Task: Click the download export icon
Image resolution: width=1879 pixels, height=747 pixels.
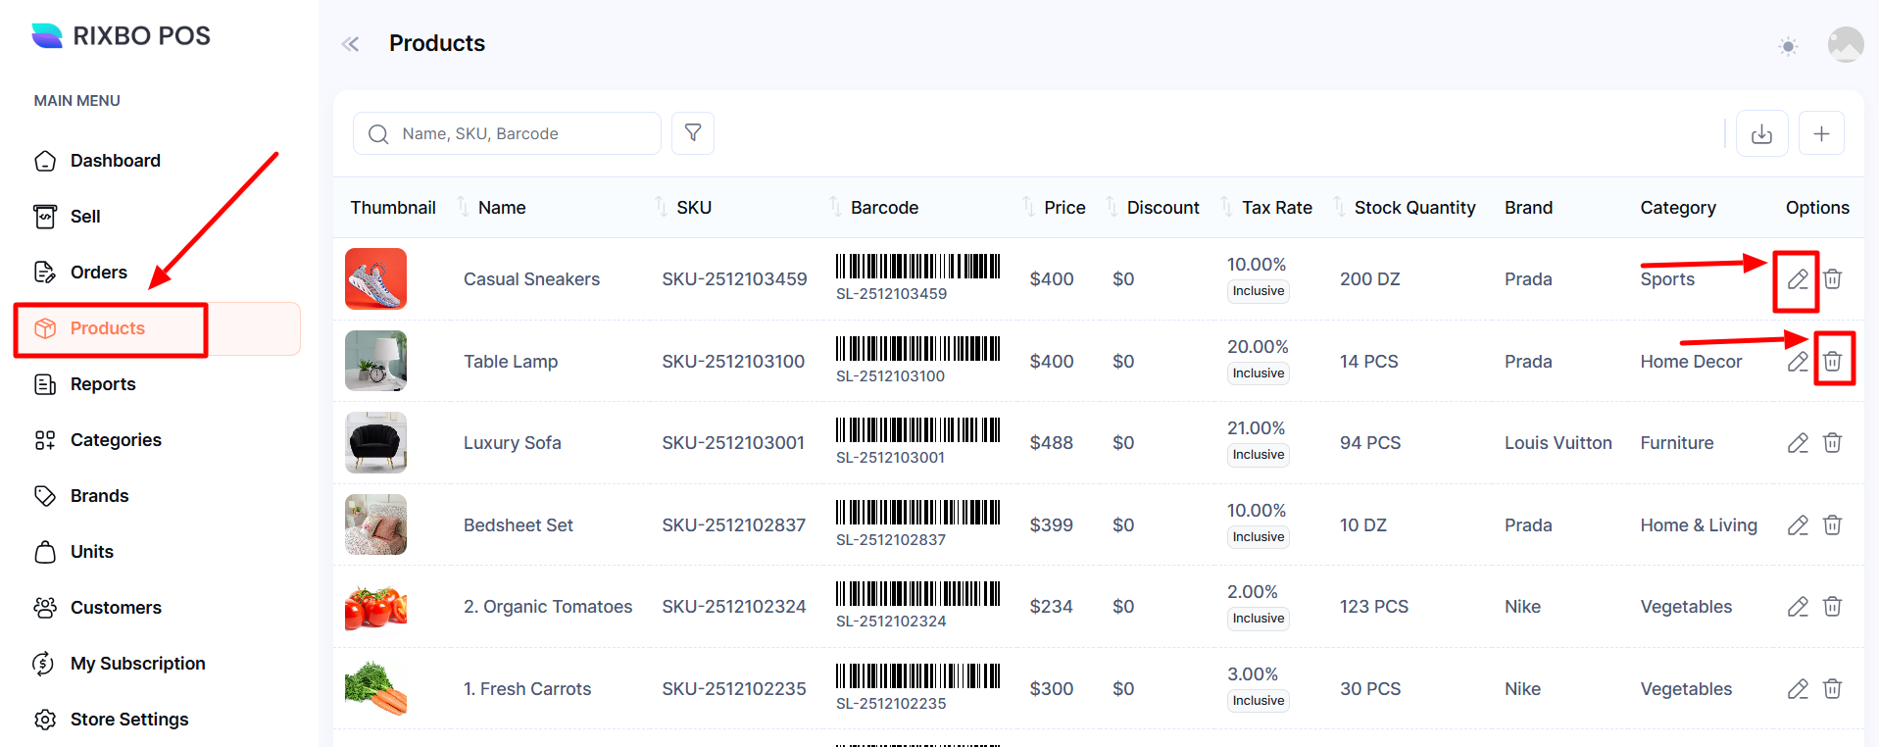Action: click(x=1761, y=133)
